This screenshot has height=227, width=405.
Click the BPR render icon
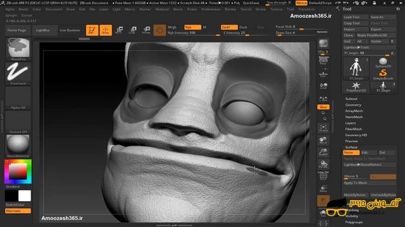pyautogui.click(x=323, y=44)
